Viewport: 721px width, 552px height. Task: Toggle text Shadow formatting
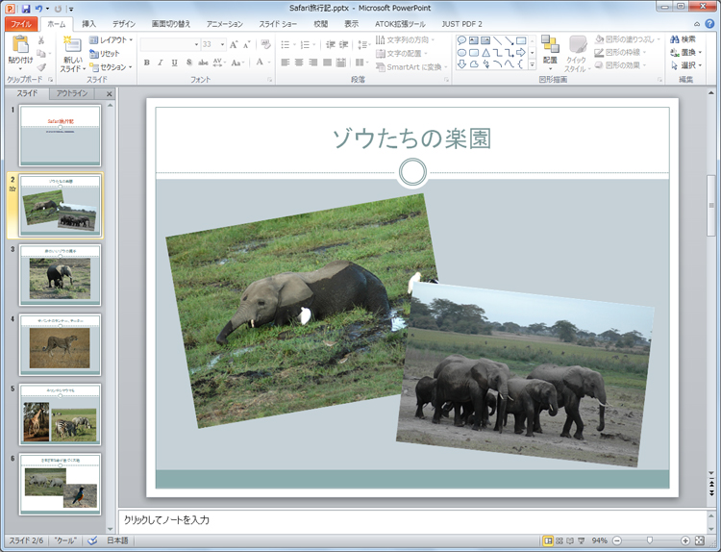pos(188,63)
